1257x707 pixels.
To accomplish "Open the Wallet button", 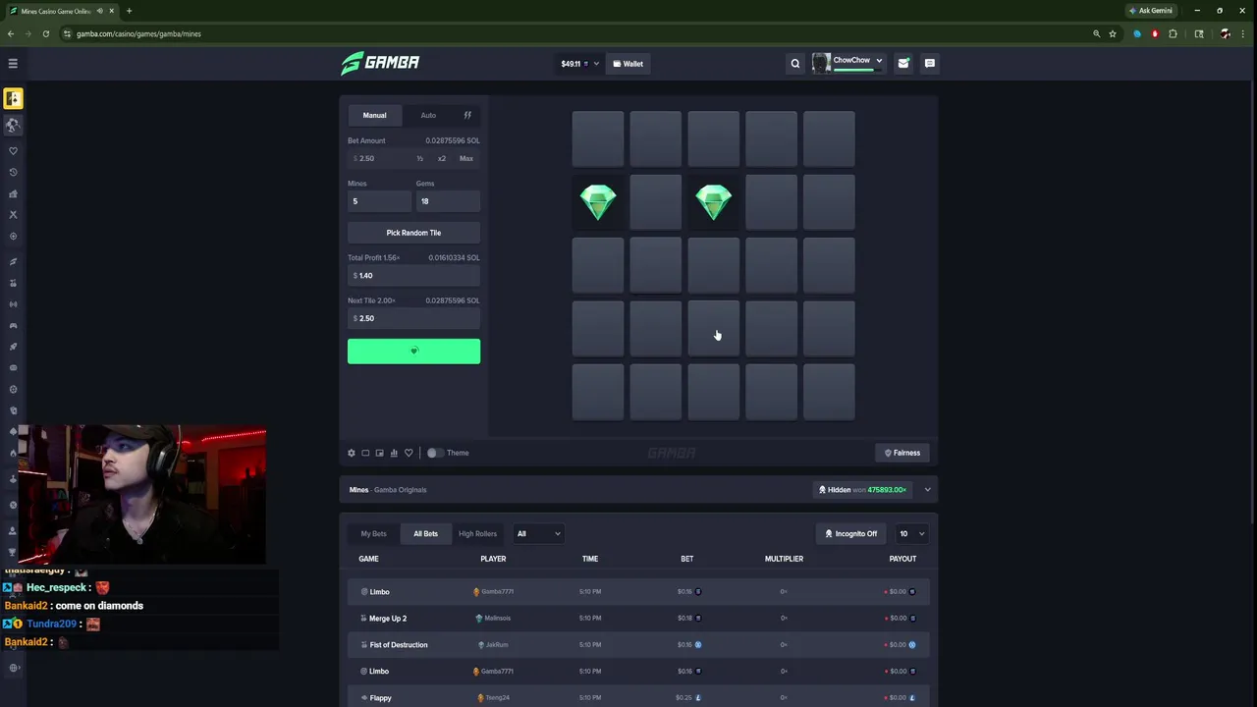I will (x=628, y=64).
